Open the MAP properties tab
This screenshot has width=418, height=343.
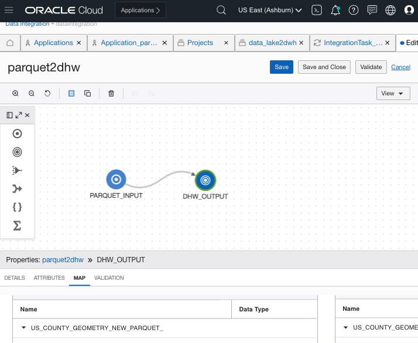[80, 277]
